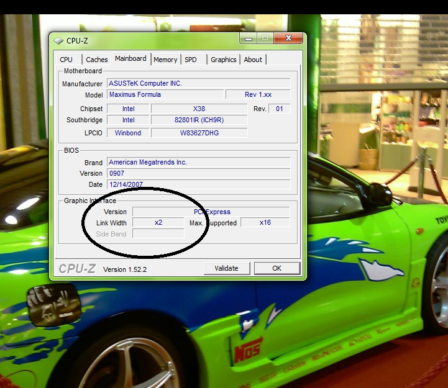Click the LPCIO Winbond field
This screenshot has height=388, width=448.
click(x=128, y=133)
